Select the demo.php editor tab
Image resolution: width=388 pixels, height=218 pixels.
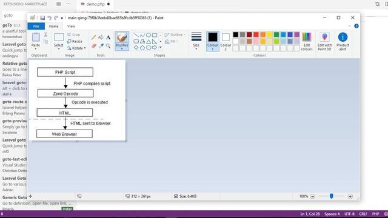click(96, 4)
